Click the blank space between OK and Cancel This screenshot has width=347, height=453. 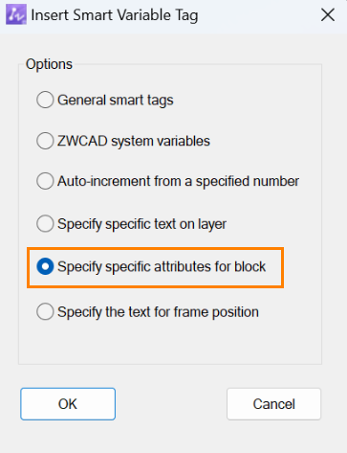pyautogui.click(x=171, y=404)
